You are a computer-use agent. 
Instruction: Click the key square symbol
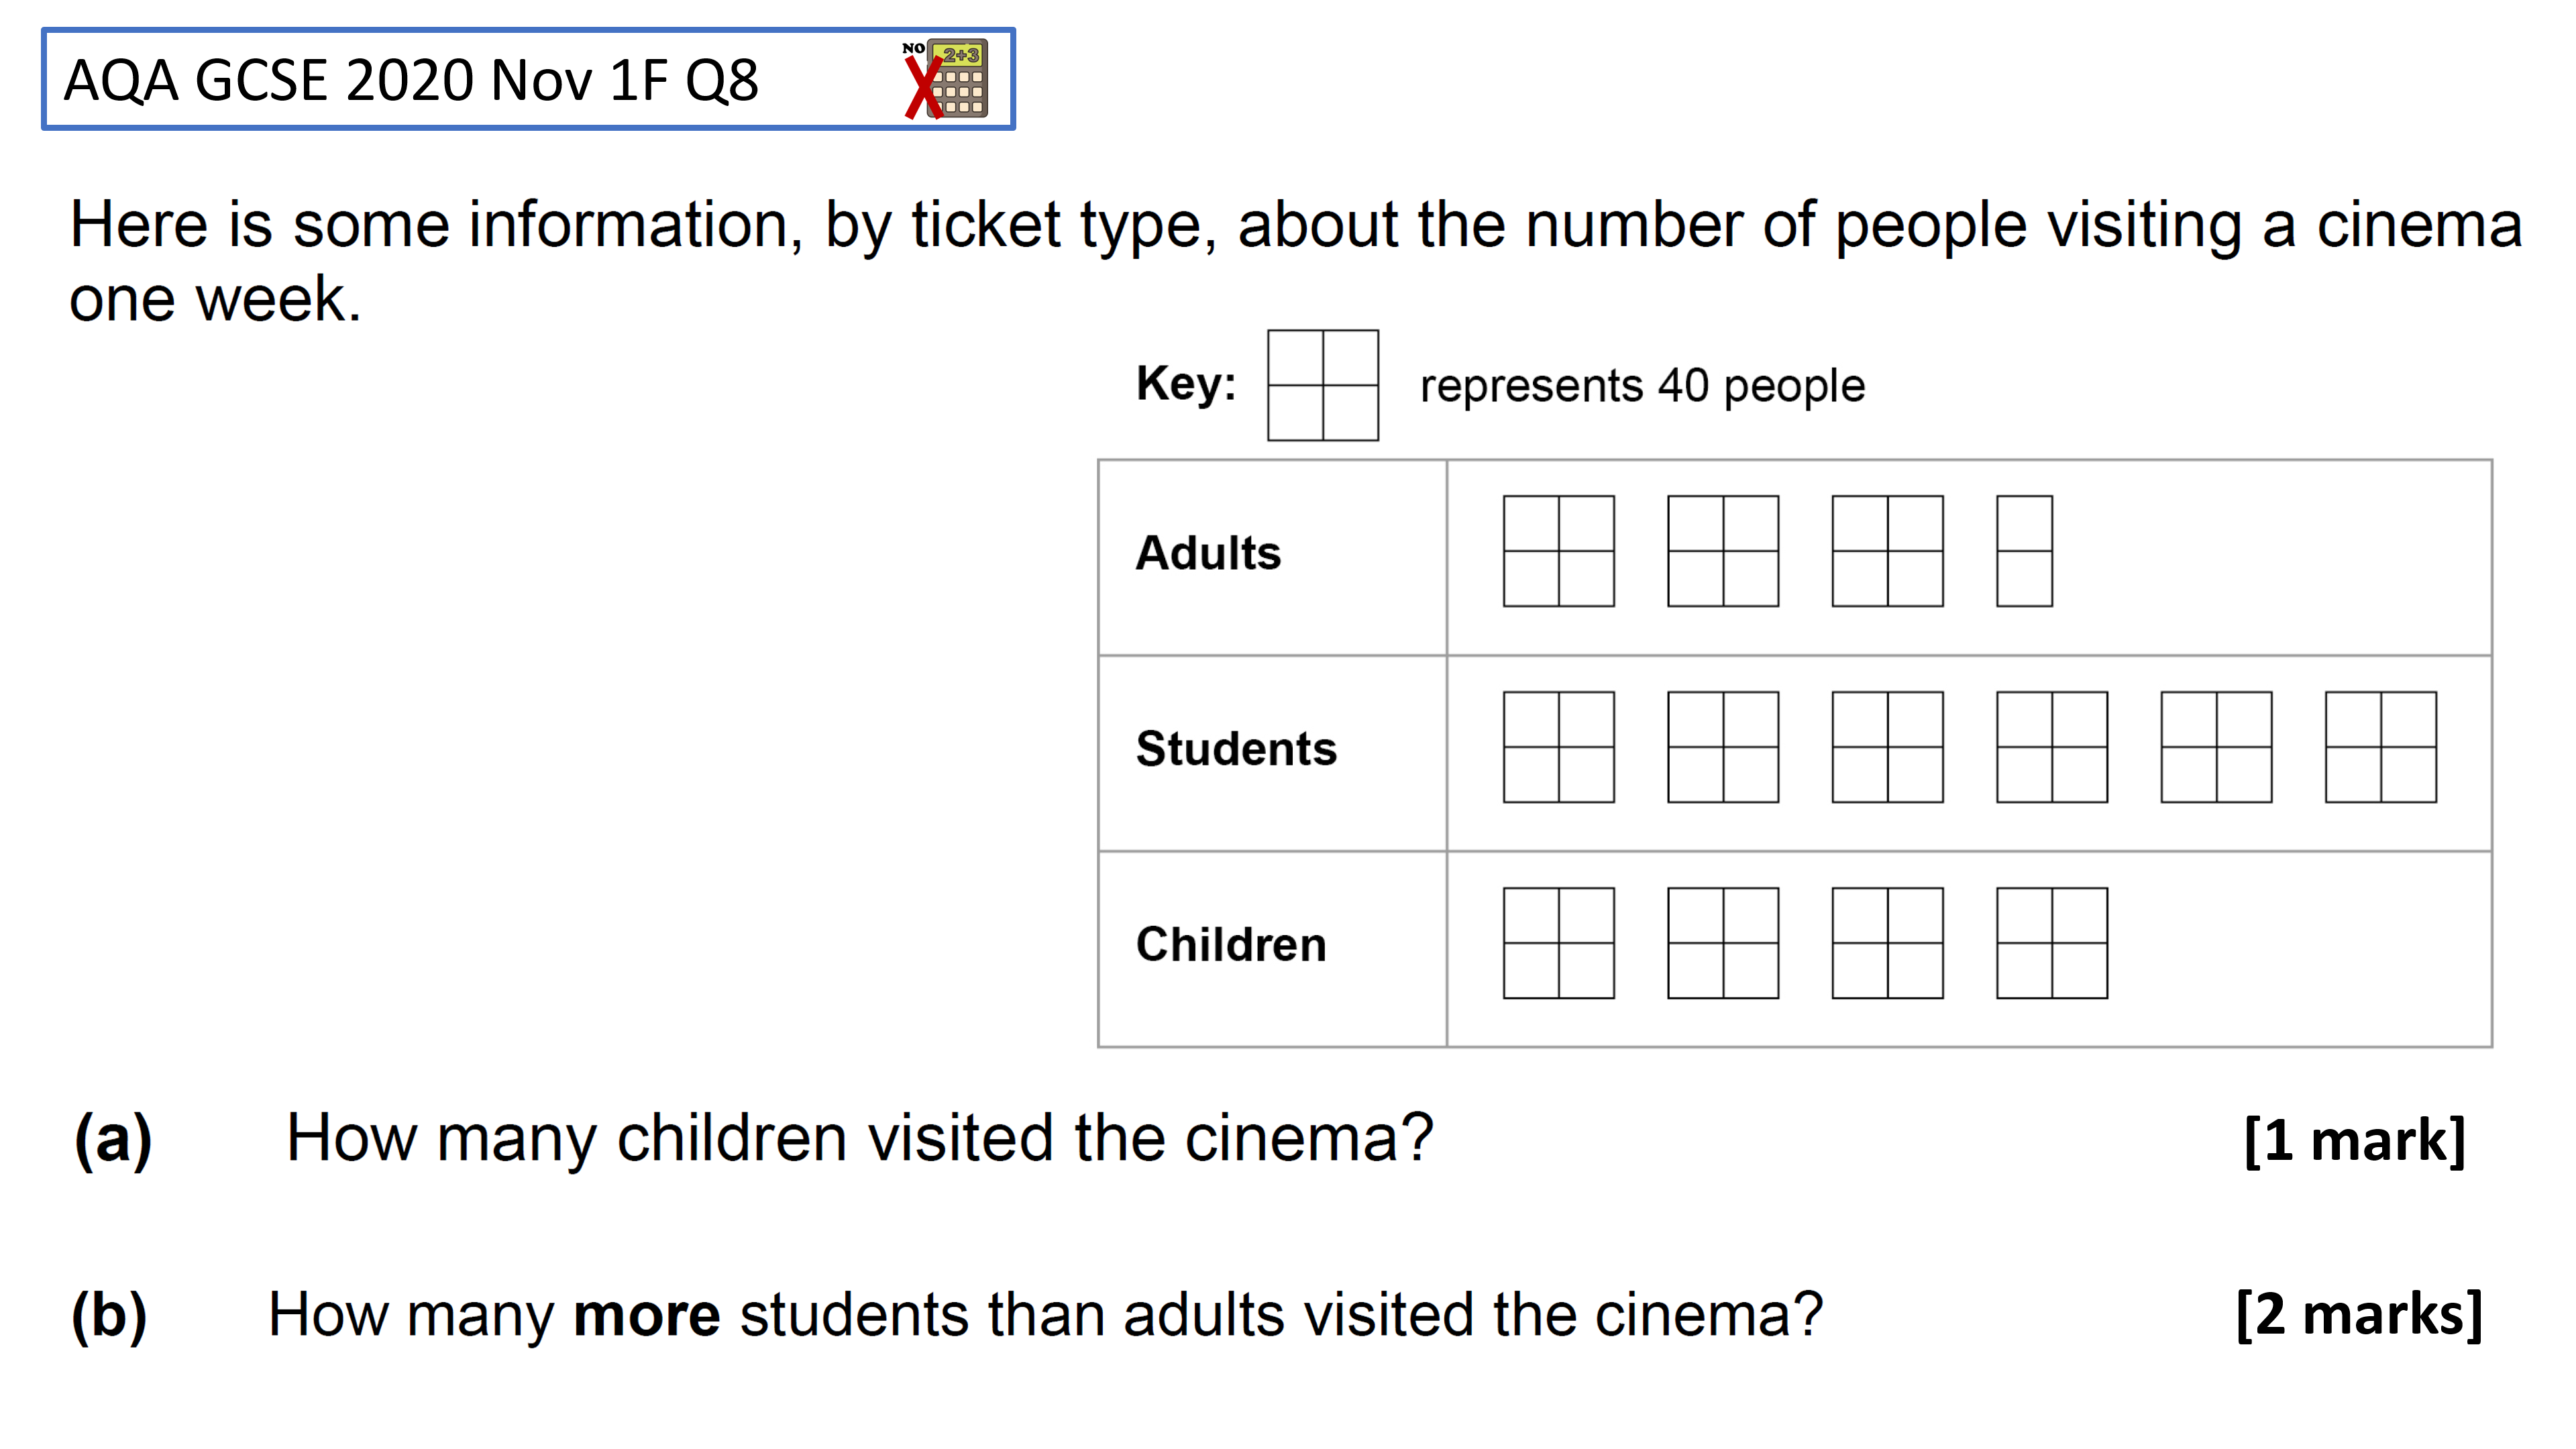(1322, 385)
